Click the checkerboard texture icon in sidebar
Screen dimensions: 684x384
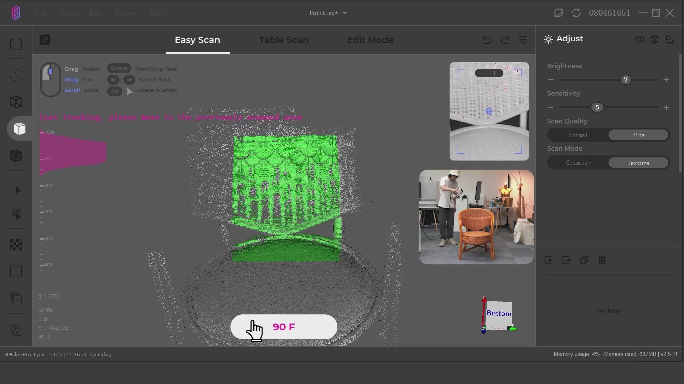(16, 245)
